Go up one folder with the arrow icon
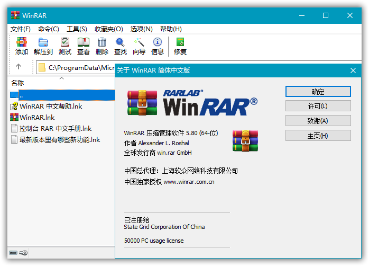 (x=19, y=67)
